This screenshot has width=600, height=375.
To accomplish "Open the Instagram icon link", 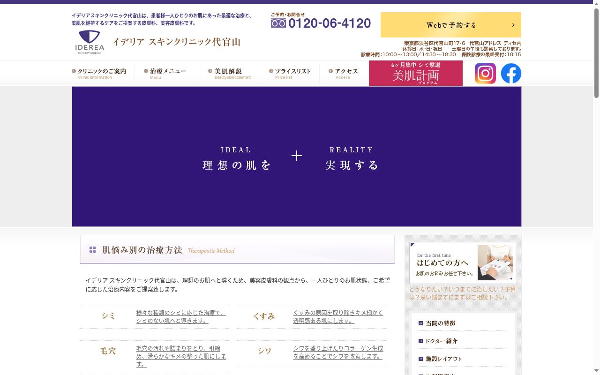I will (x=485, y=73).
